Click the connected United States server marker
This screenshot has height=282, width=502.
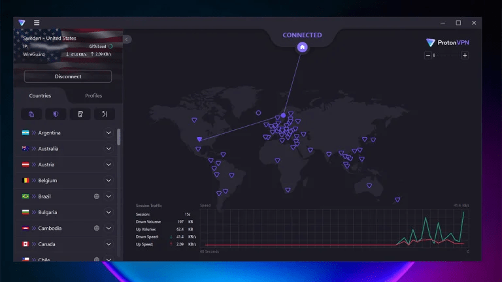tap(199, 139)
